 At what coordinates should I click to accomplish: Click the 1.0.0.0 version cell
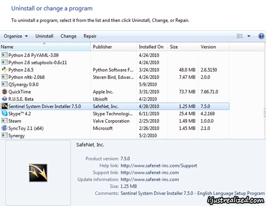[207, 121]
